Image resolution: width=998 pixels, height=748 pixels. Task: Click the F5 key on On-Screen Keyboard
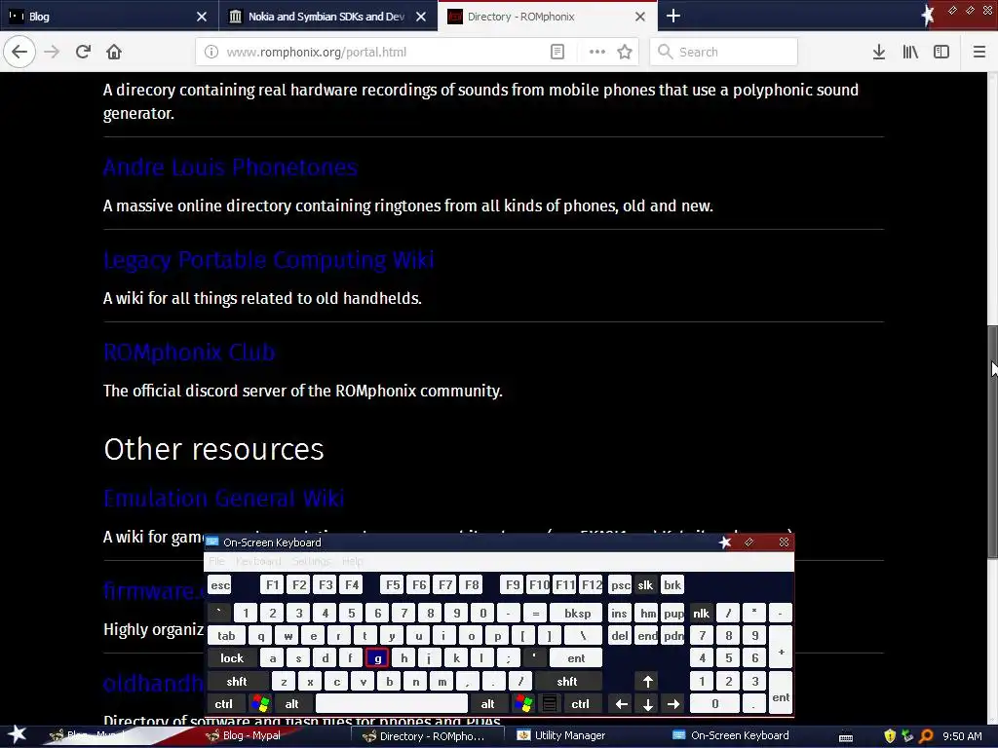click(393, 585)
